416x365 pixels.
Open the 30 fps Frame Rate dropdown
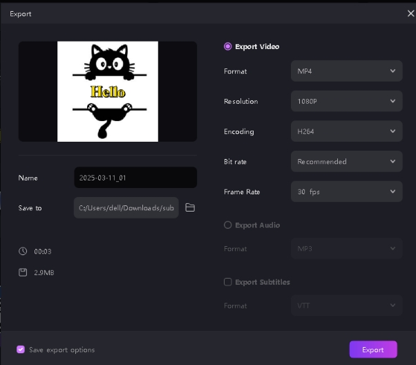346,191
